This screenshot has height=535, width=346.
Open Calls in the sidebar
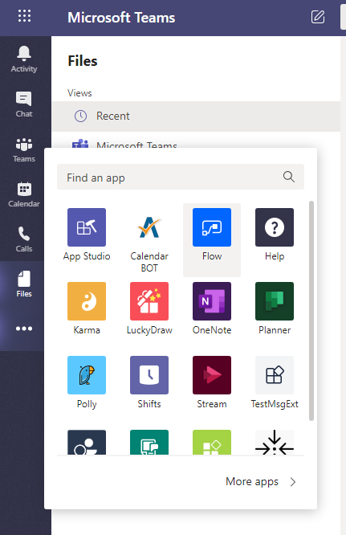coord(24,239)
